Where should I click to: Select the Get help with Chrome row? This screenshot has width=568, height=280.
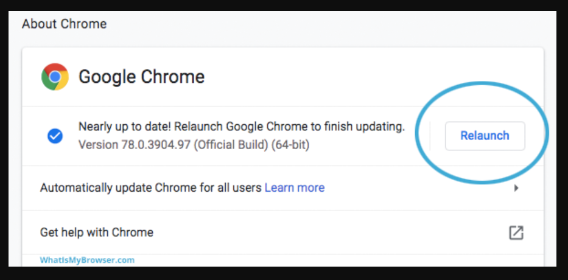[282, 232]
